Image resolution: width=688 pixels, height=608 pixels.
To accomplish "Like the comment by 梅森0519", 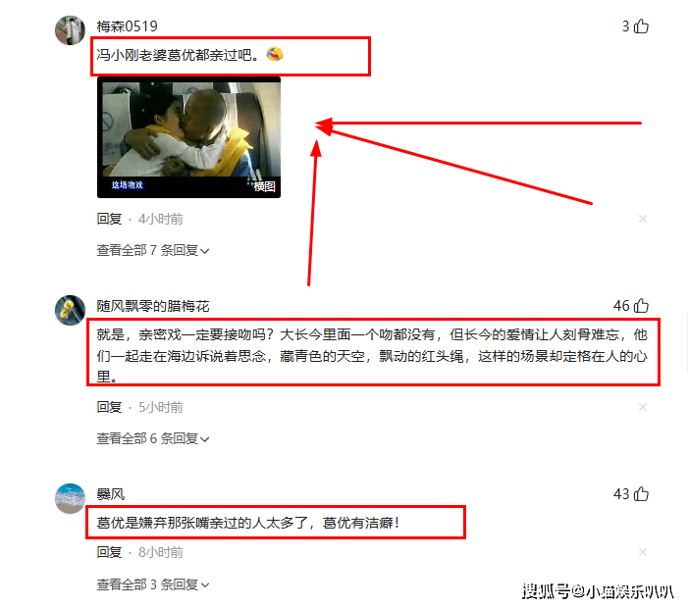I will tap(641, 26).
